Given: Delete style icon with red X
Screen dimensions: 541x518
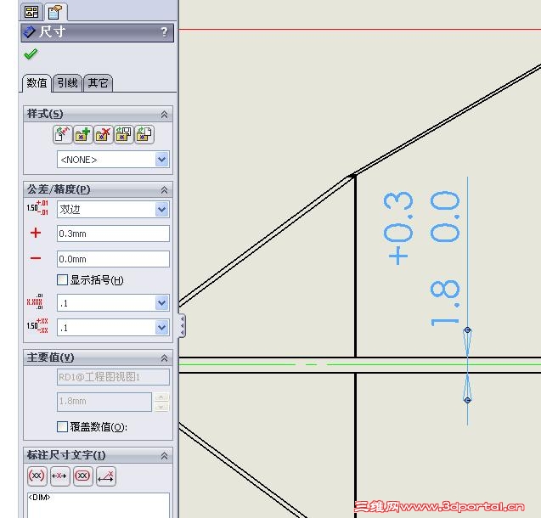Looking at the screenshot, I should (103, 134).
